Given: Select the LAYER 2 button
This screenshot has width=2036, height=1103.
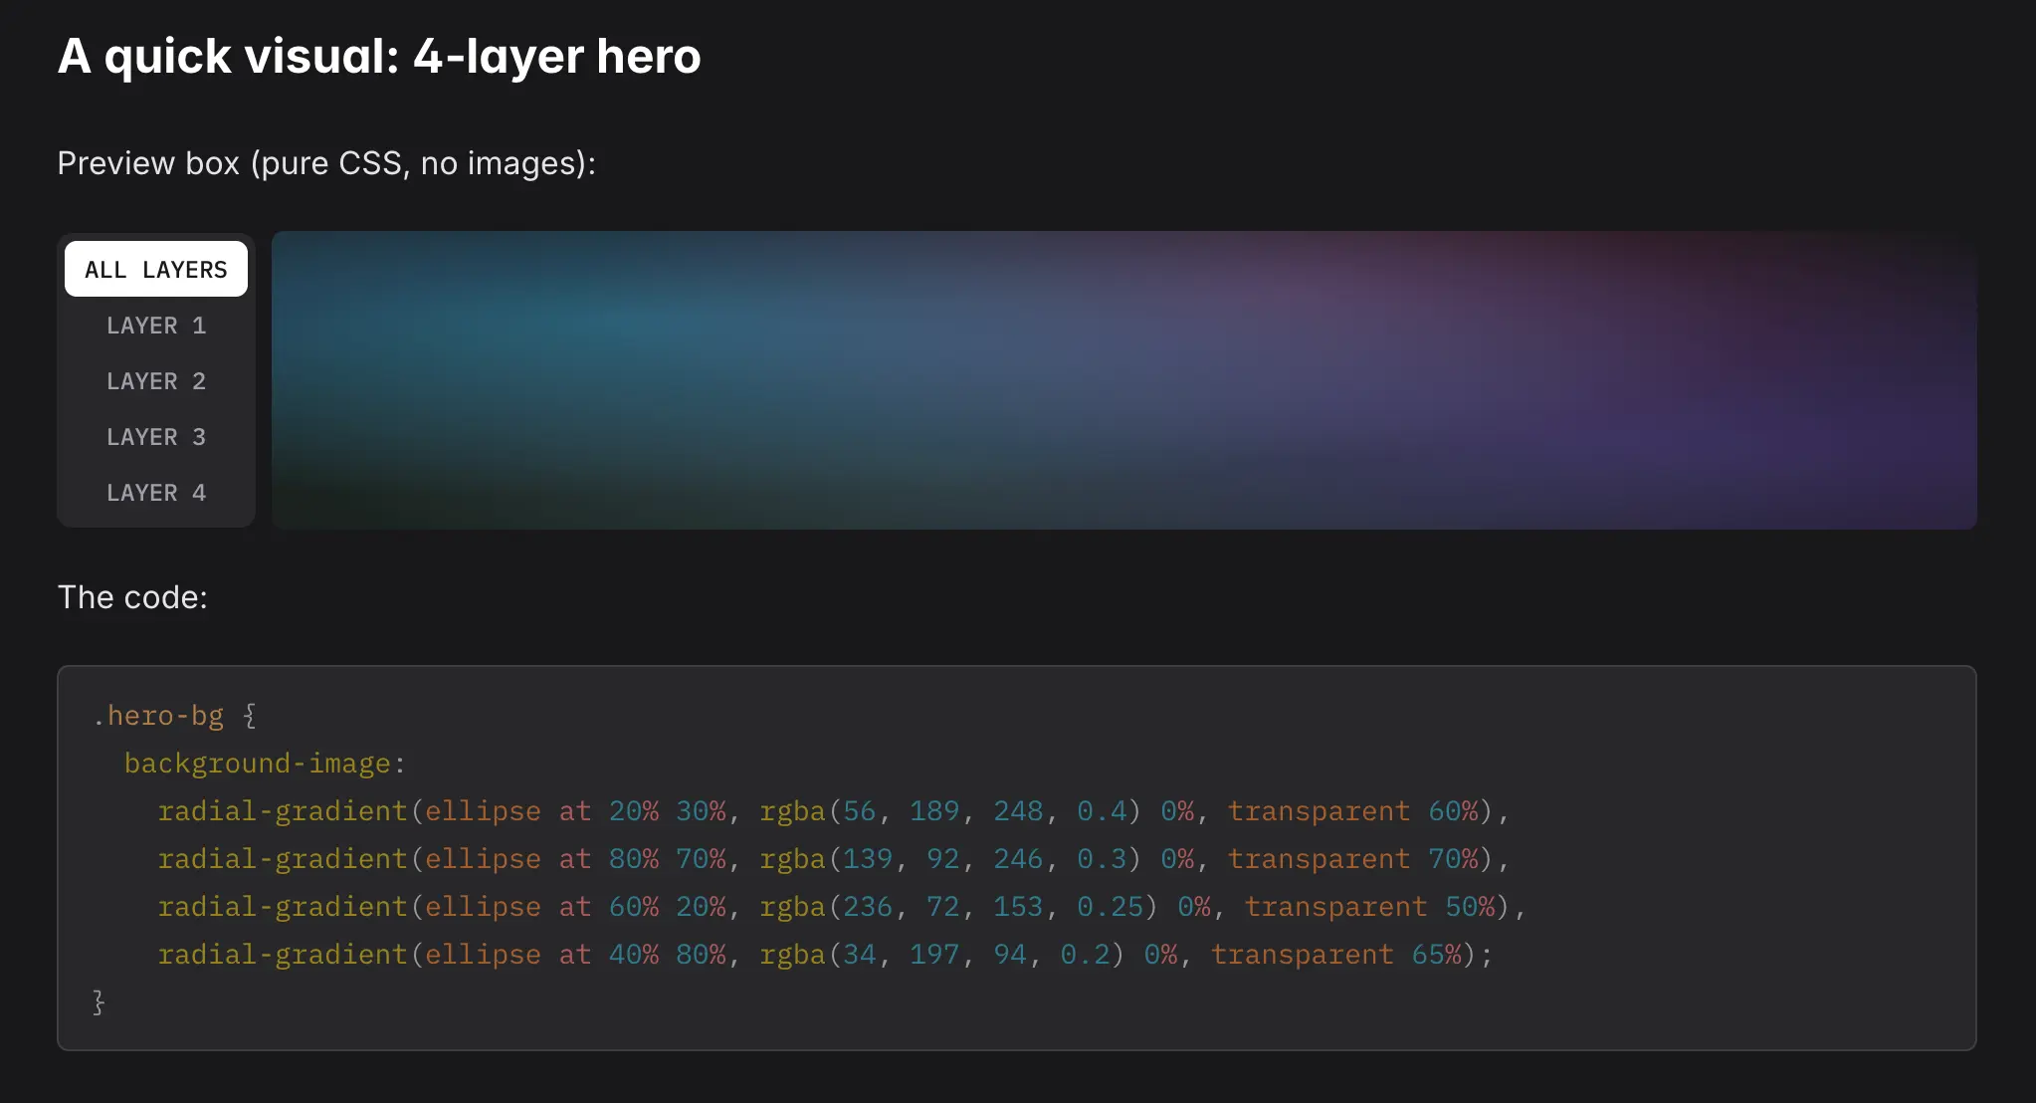Looking at the screenshot, I should 155,380.
